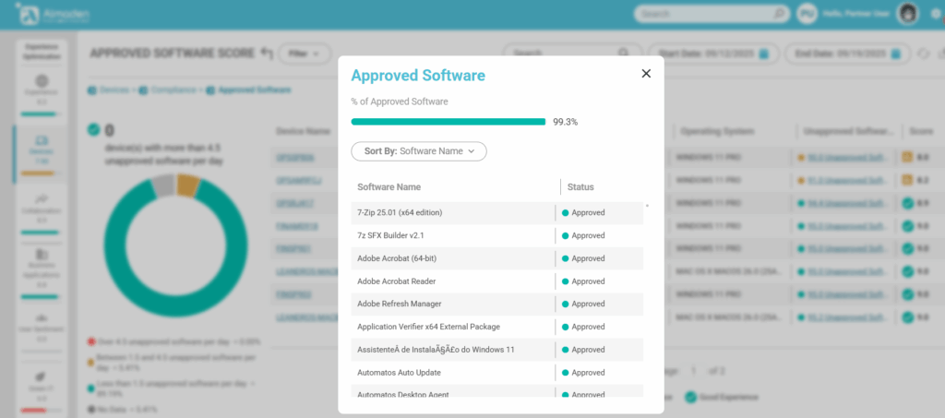This screenshot has width=945, height=418.
Task: Click the Start Date calendar icon
Action: (x=764, y=54)
